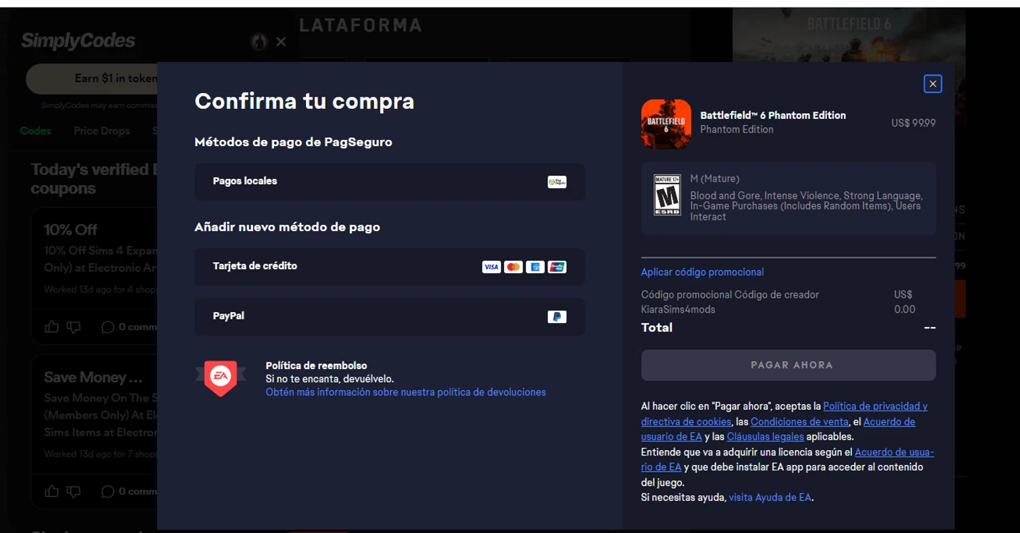This screenshot has width=1020, height=533.
Task: Click the KiaraSims4mods creator code text
Action: [x=678, y=309]
